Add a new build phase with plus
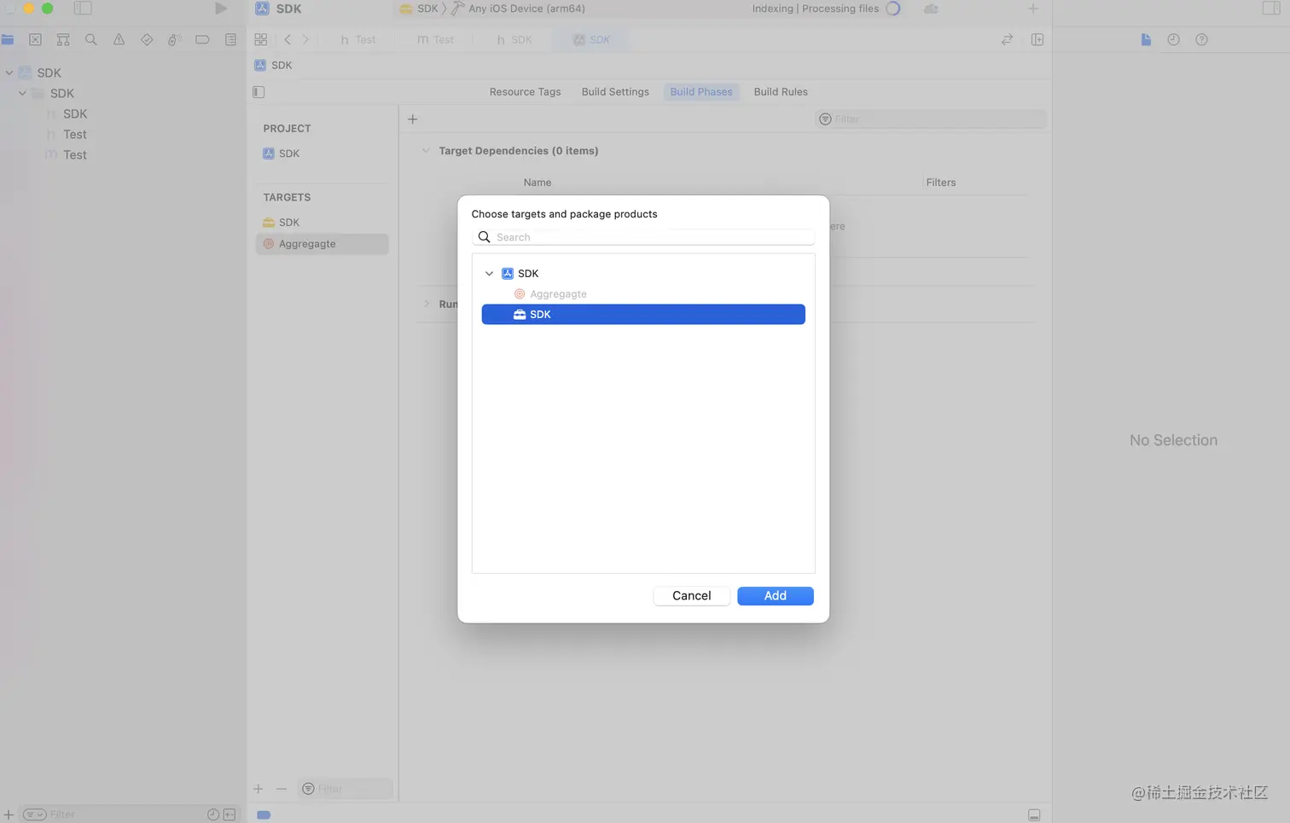 (413, 119)
